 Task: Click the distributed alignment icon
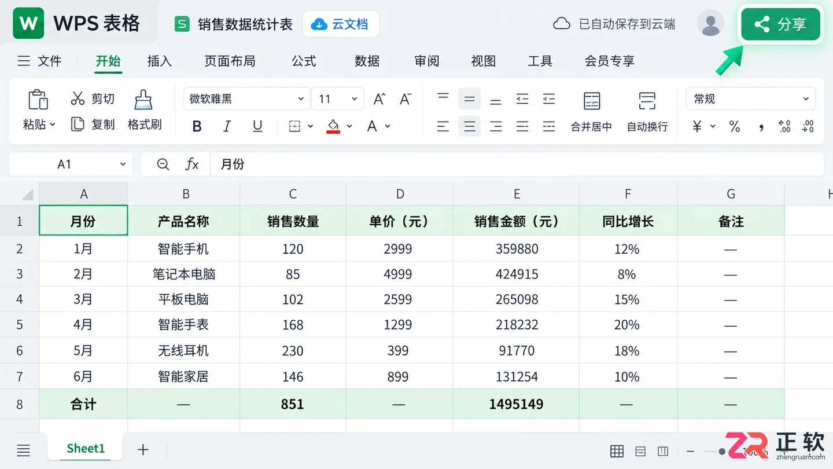(x=549, y=126)
